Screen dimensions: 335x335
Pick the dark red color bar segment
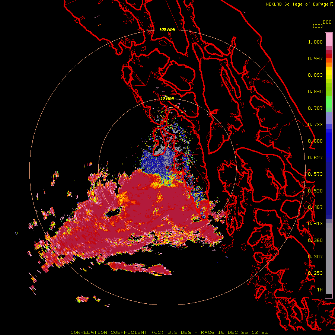point(329,52)
